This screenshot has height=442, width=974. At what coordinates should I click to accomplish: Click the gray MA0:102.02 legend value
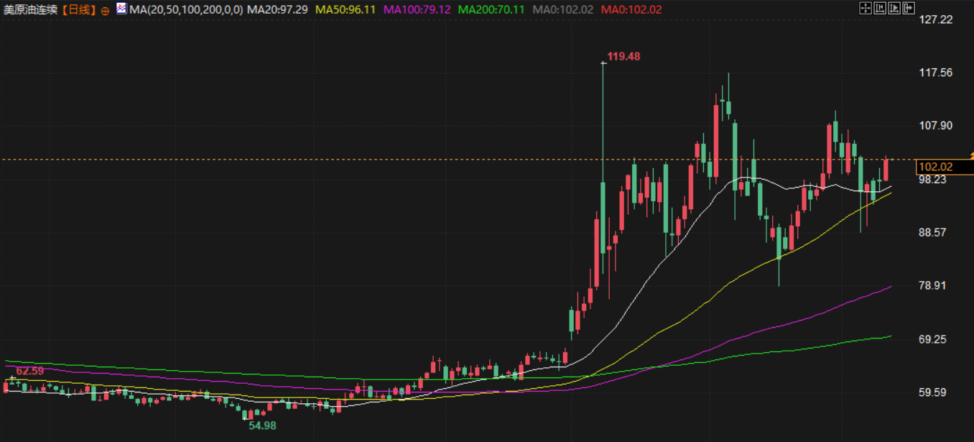pyautogui.click(x=562, y=10)
